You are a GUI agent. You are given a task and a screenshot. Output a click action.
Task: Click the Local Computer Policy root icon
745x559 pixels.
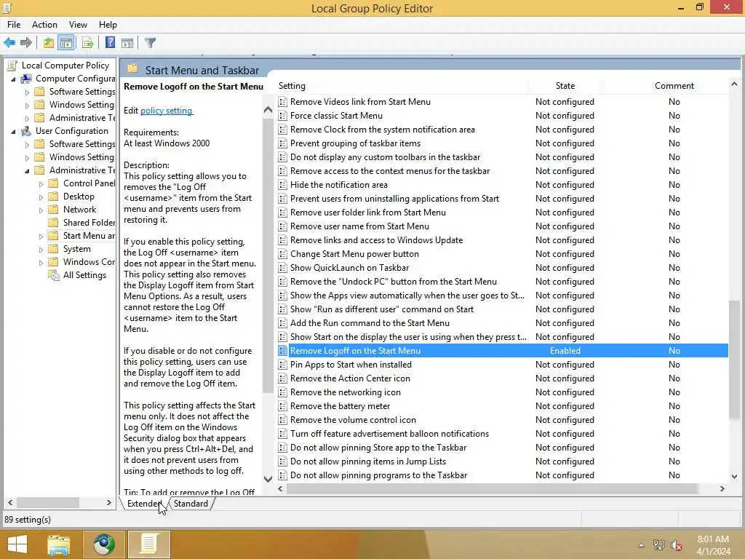pyautogui.click(x=12, y=66)
